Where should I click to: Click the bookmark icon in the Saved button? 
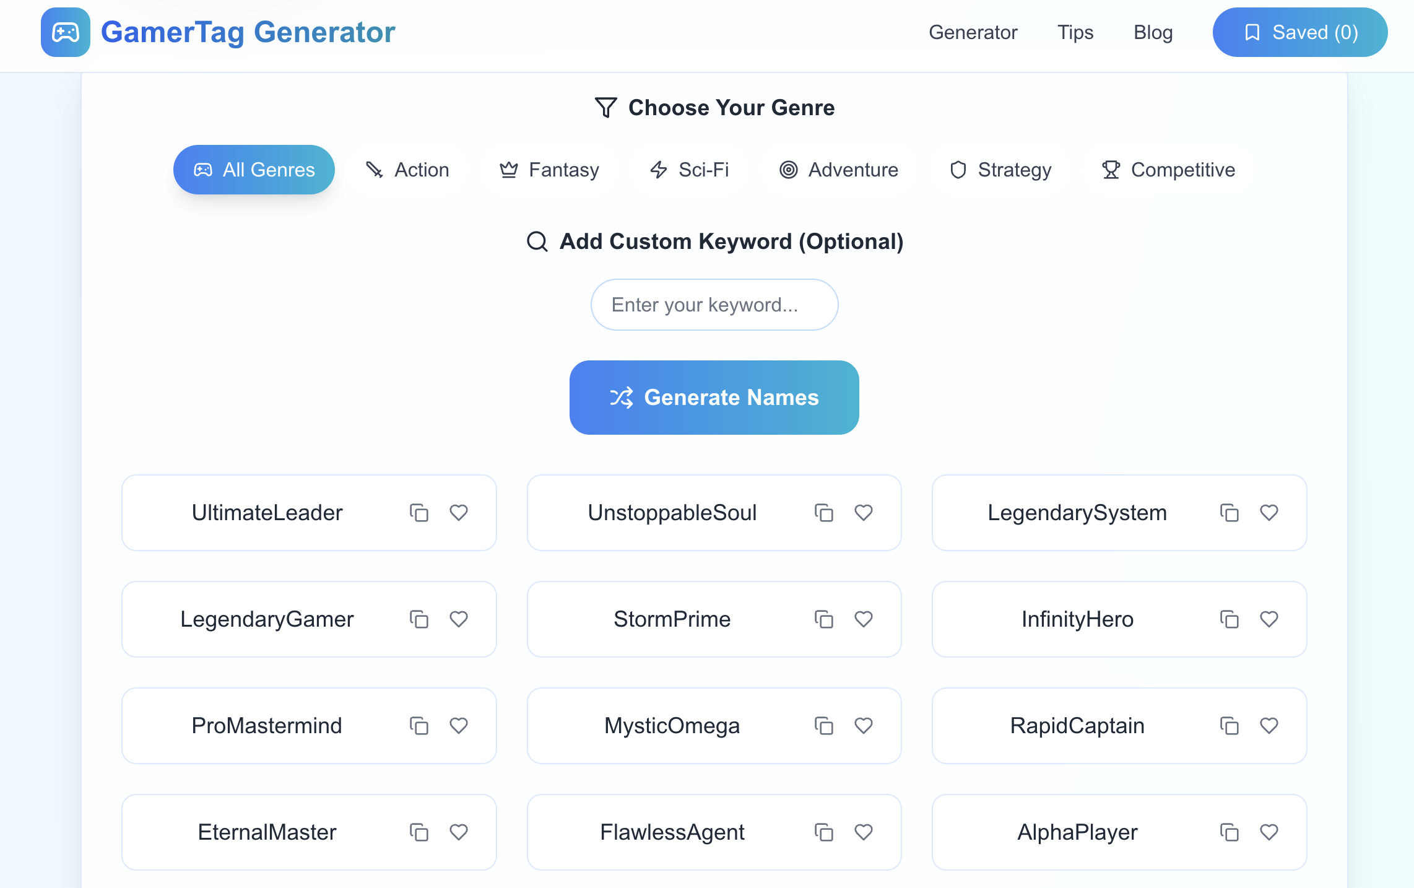pos(1252,32)
